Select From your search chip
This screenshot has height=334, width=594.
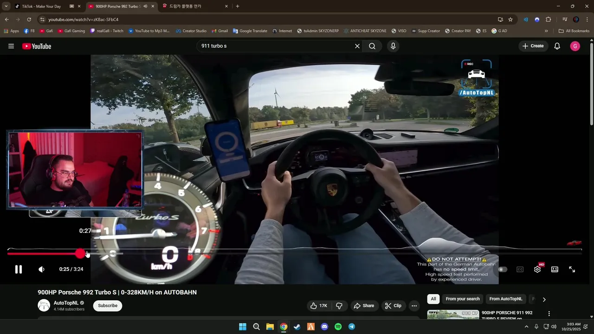(x=463, y=299)
